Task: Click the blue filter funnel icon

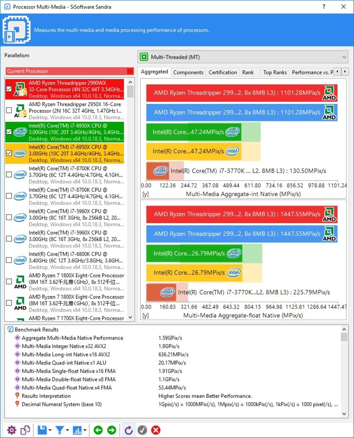Action: coord(59,430)
